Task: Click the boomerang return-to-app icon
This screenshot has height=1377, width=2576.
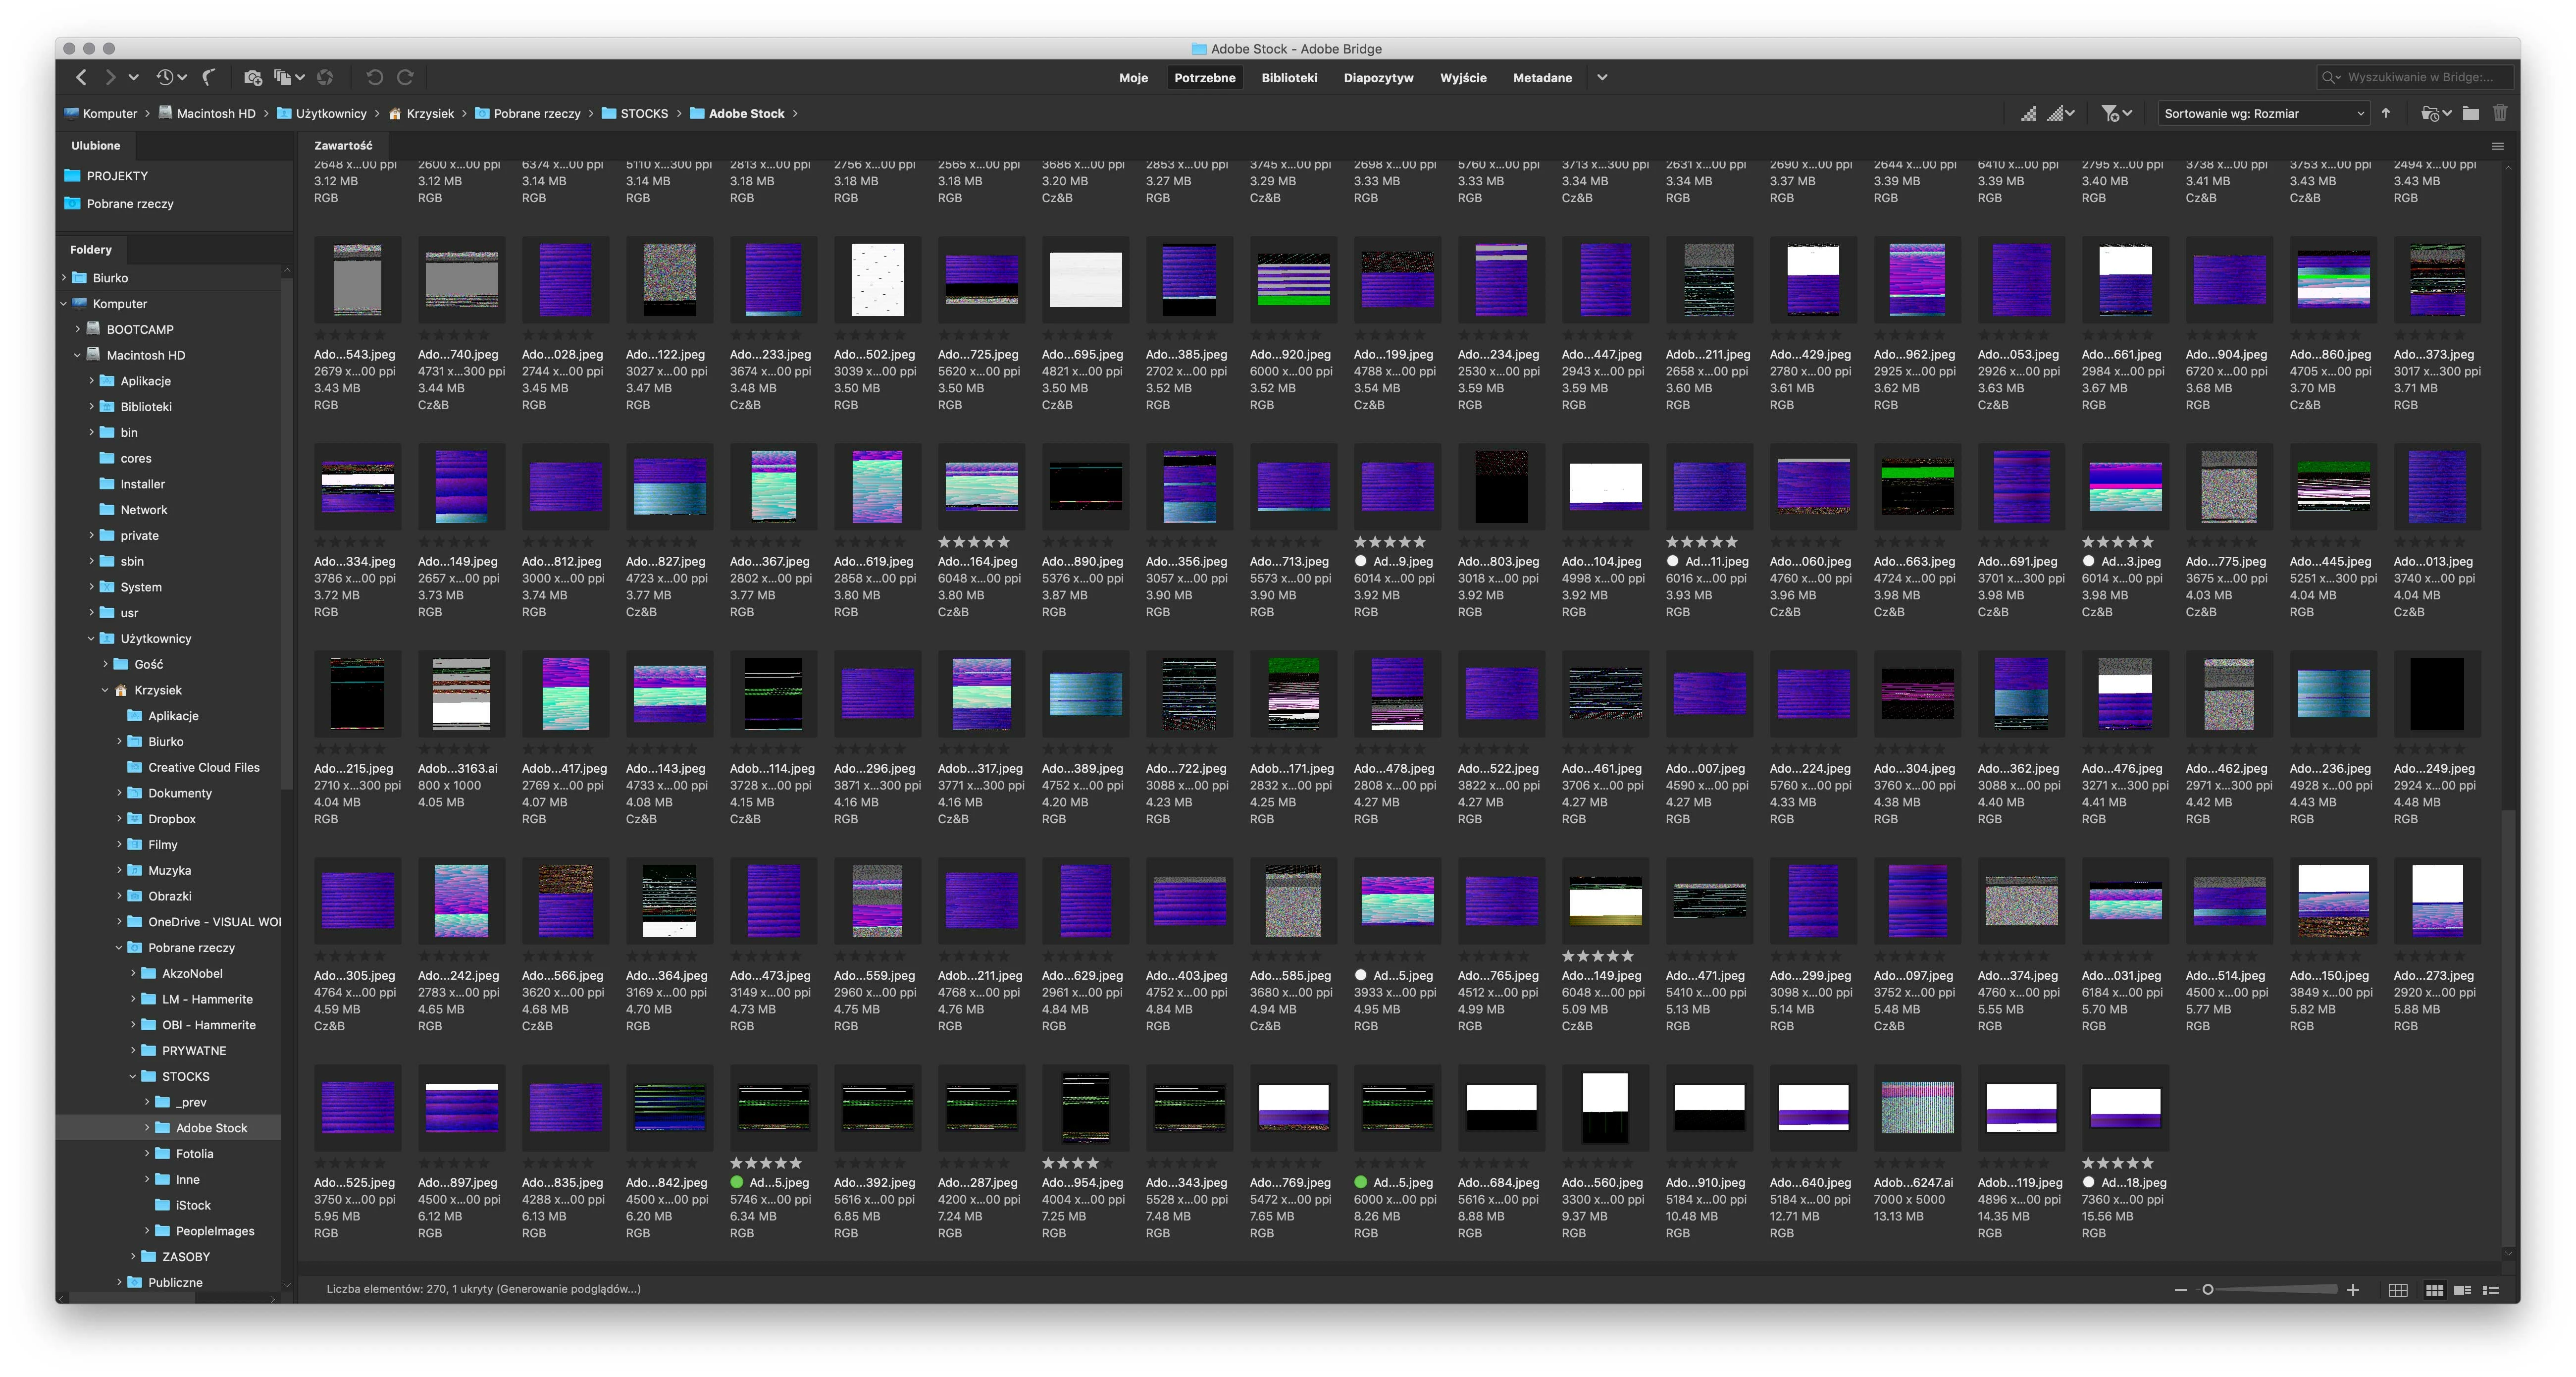Action: (209, 77)
